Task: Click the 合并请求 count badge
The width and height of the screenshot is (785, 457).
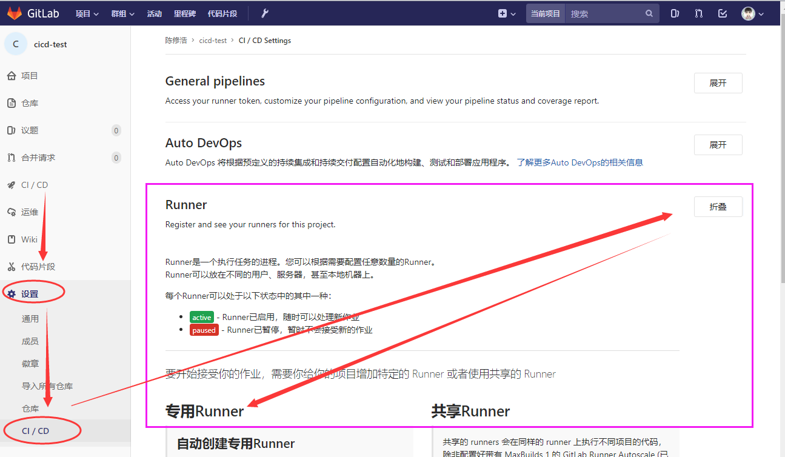Action: (x=116, y=158)
